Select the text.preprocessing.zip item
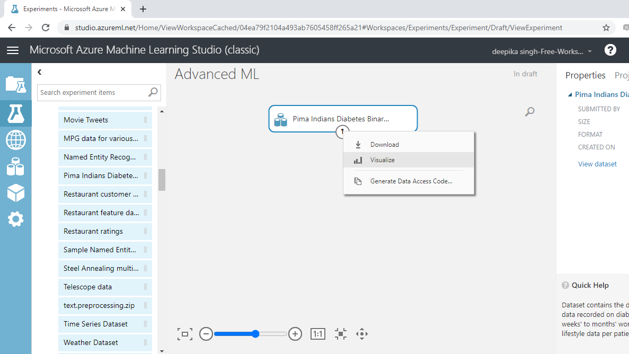Viewport: 629px width, 354px height. pyautogui.click(x=105, y=305)
